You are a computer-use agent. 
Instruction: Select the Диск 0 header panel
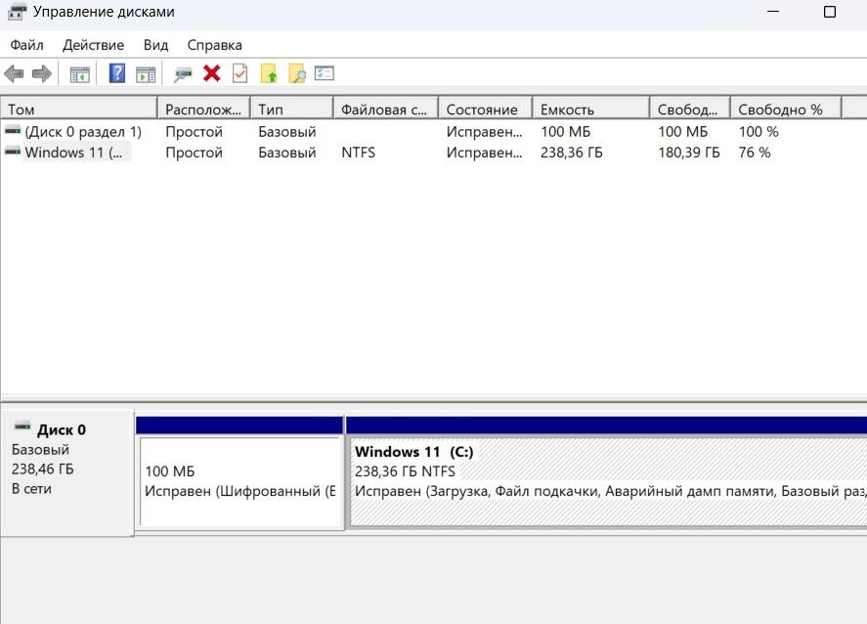66,473
